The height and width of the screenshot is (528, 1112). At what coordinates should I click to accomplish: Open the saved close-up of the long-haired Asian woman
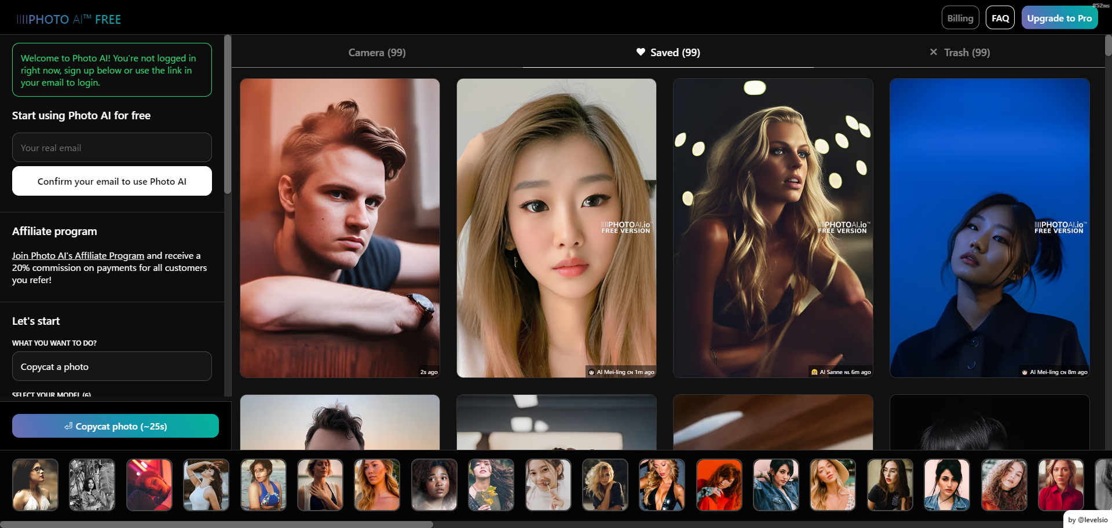(557, 228)
